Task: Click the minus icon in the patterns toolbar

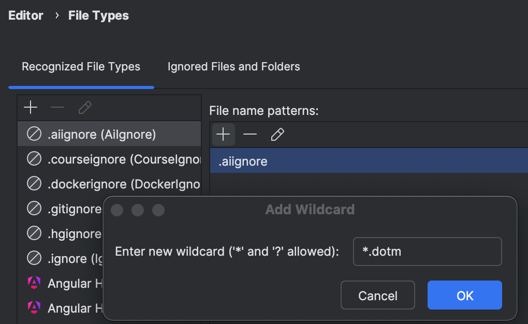Action: (250, 134)
